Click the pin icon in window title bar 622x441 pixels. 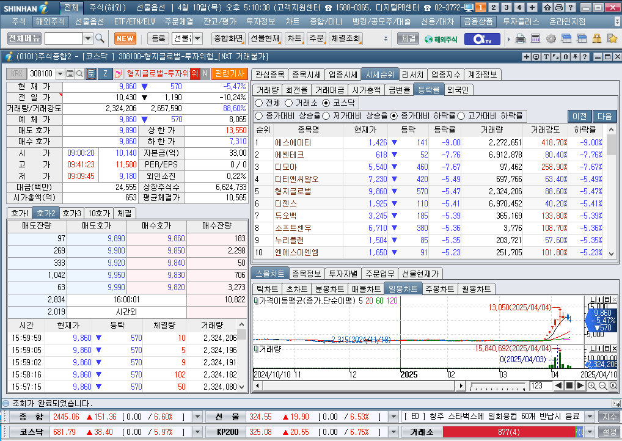pyautogui.click(x=575, y=57)
